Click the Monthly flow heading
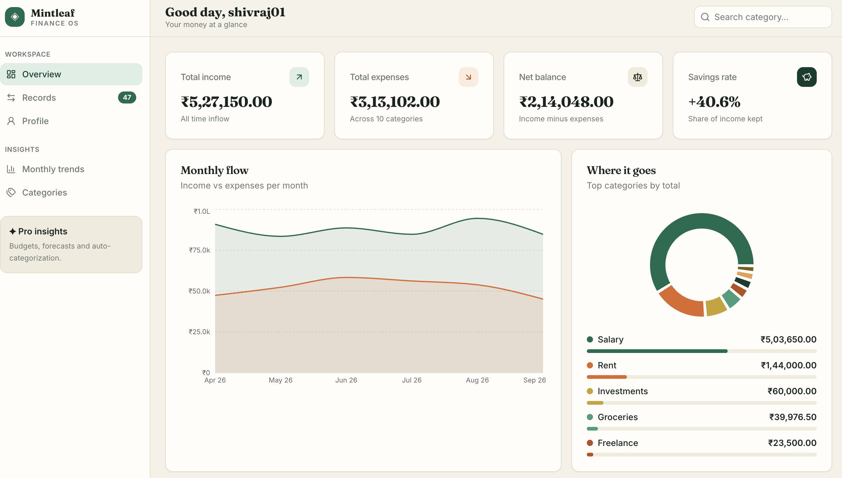Viewport: 842px width, 478px height. (x=215, y=170)
